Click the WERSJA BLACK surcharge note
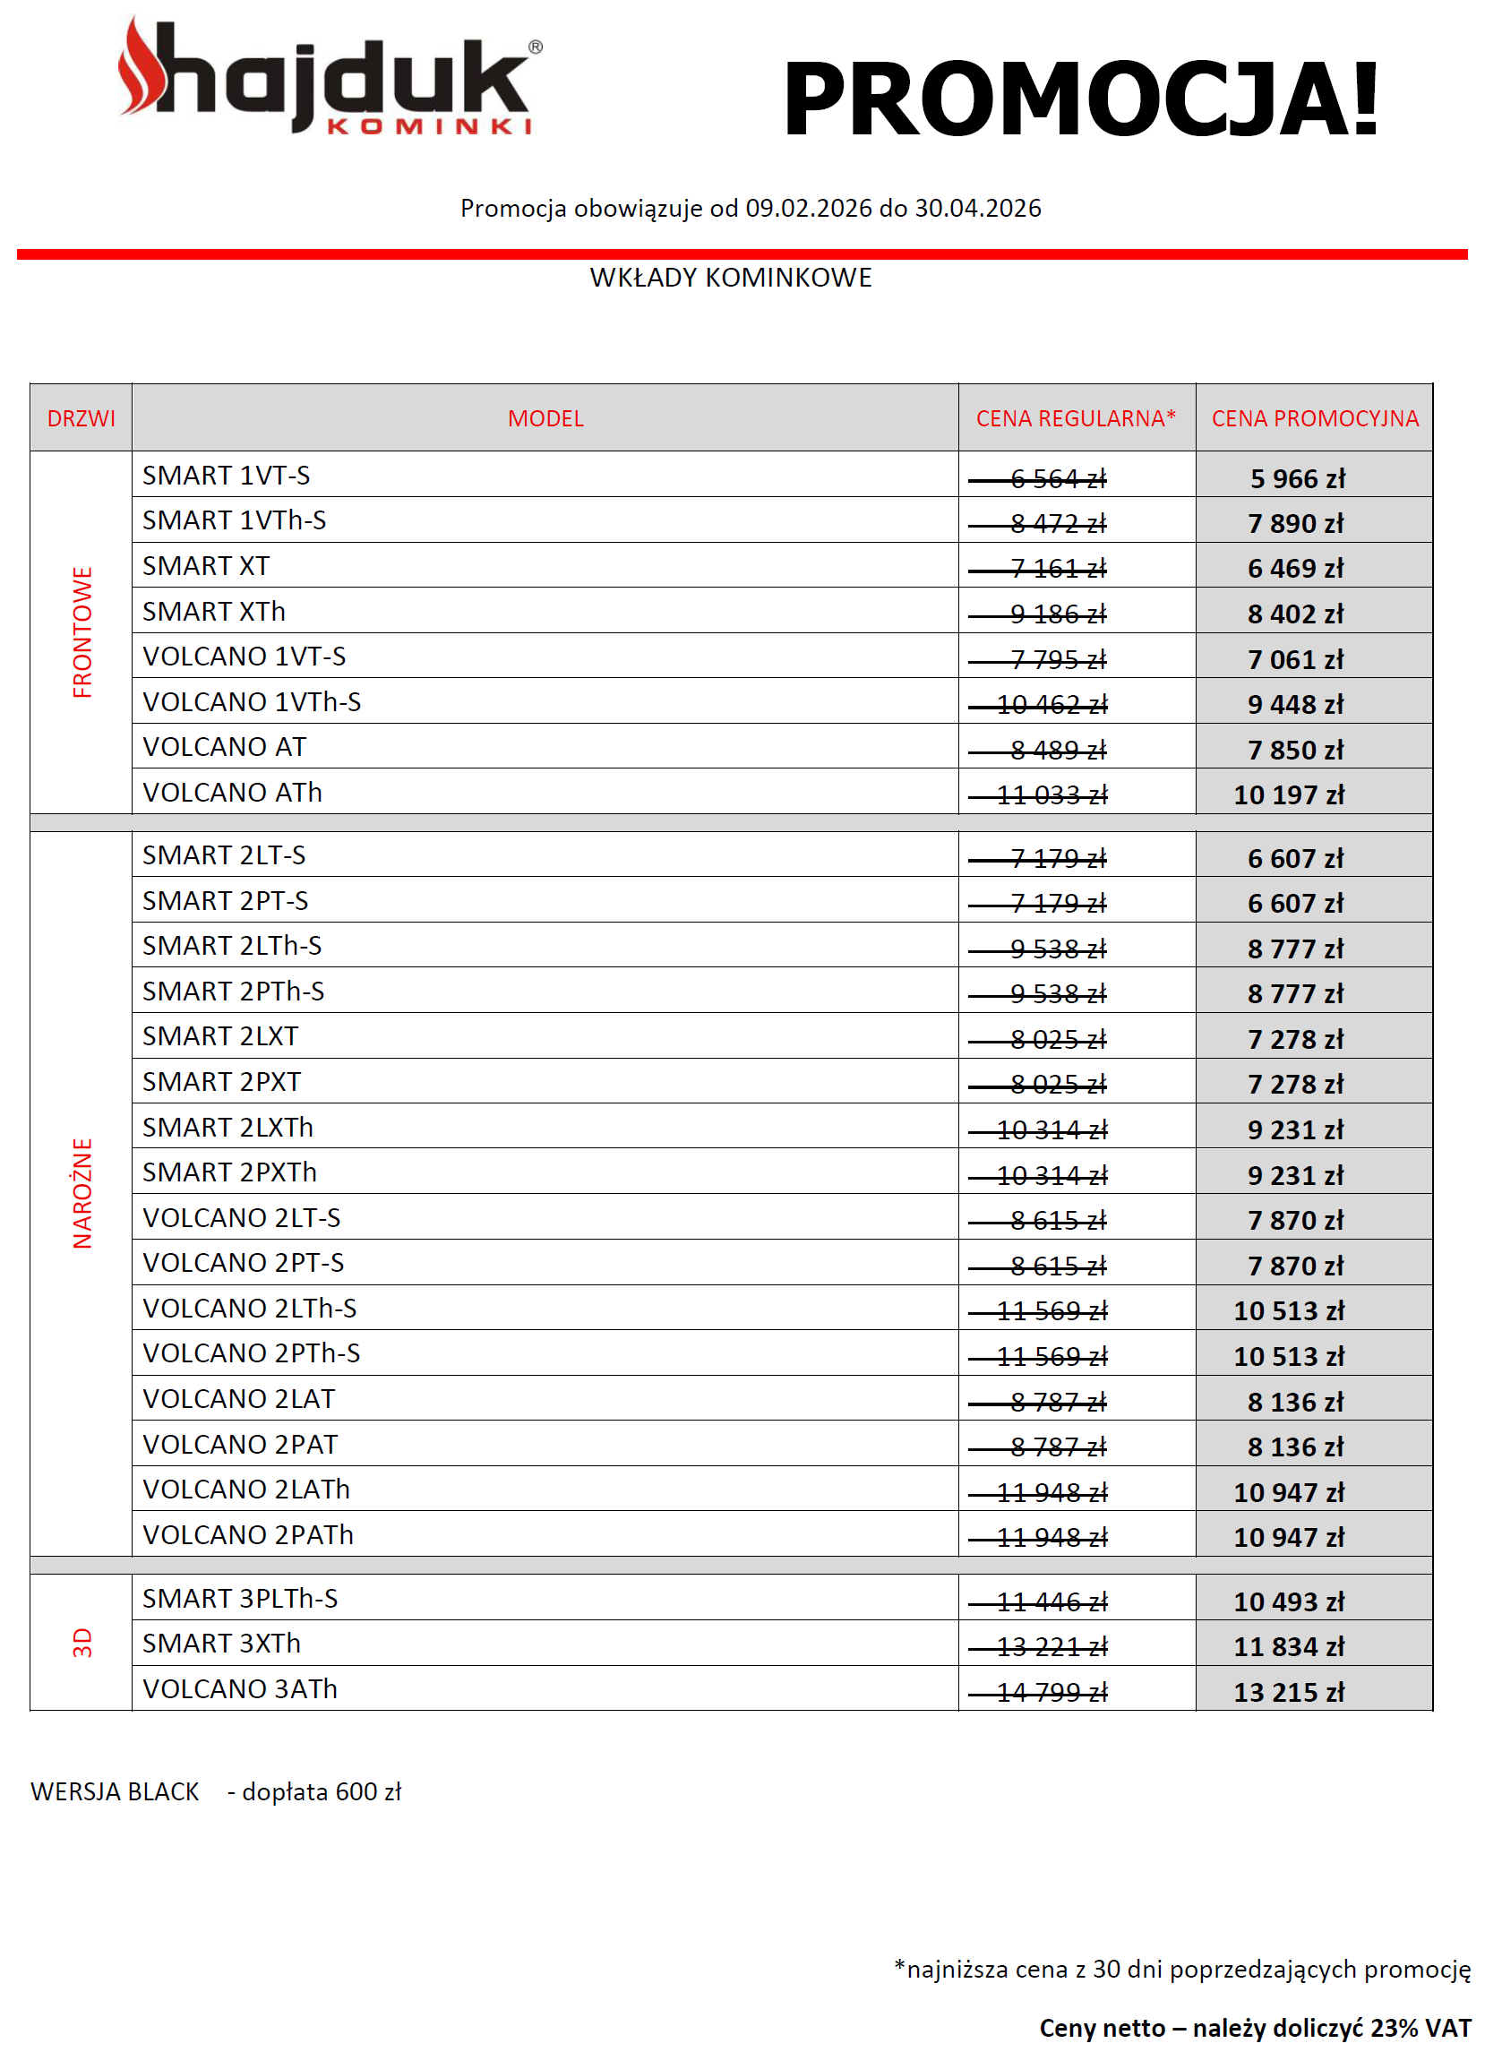The width and height of the screenshot is (1502, 2052). (216, 1790)
